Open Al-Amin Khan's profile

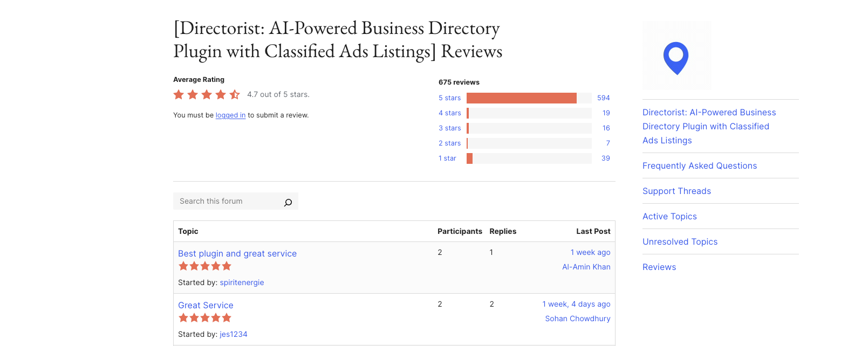click(586, 267)
